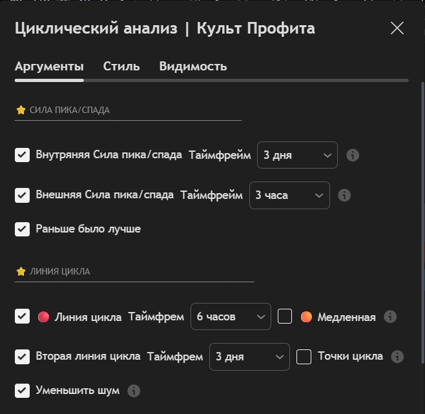Viewport: 425px width, 414px height.
Task: Click info icon beside Внешняя Сила timeframe
Action: click(x=344, y=195)
